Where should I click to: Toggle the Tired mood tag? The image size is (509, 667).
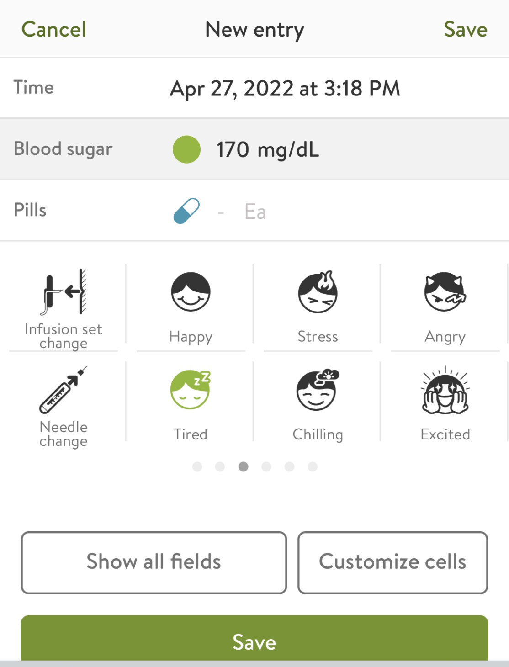pyautogui.click(x=191, y=390)
